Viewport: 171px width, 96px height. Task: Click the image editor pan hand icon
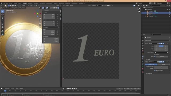point(139,11)
